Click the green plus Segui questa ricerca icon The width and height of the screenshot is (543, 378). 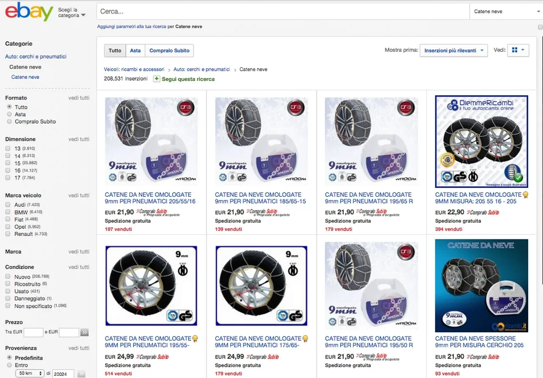(x=157, y=79)
